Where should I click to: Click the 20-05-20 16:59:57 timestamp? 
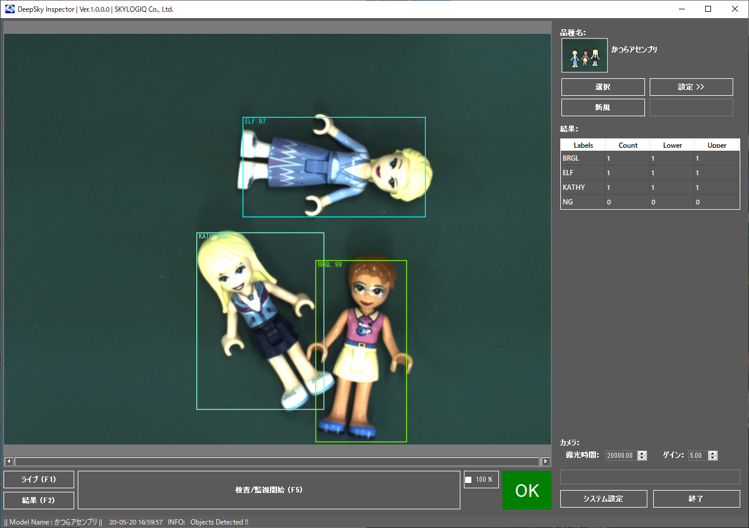click(136, 522)
